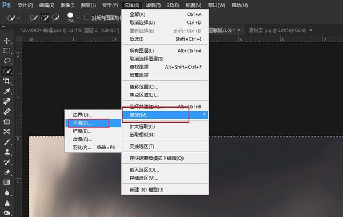343x217 pixels.
Task: Select the History Brush tool
Action: click(x=7, y=162)
